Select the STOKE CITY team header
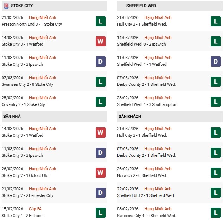 tap(21, 6)
